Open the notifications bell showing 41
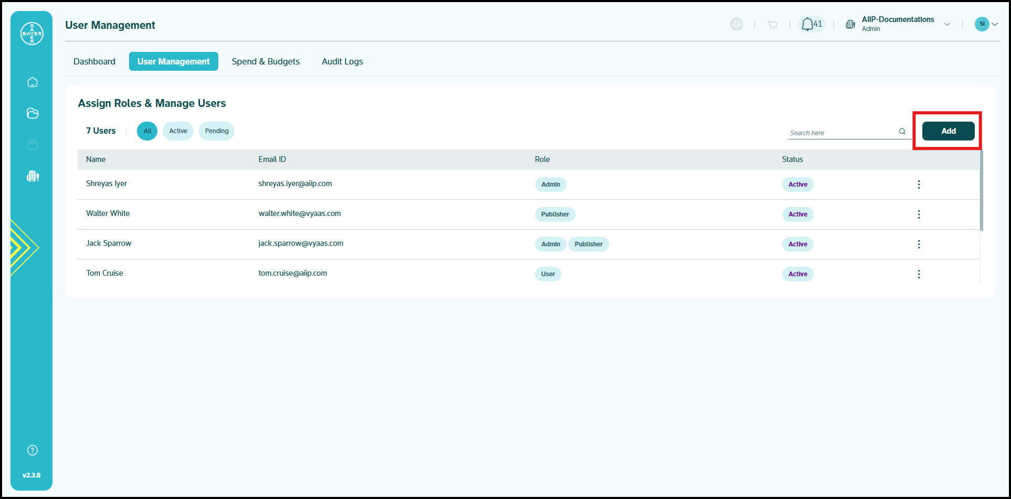1011x499 pixels. pos(811,24)
